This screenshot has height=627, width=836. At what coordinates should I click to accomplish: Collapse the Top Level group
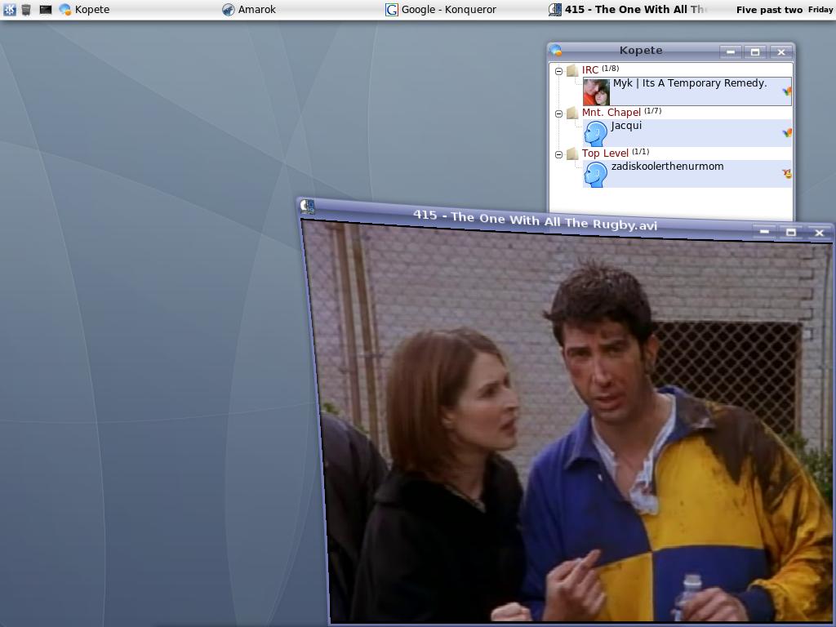558,154
